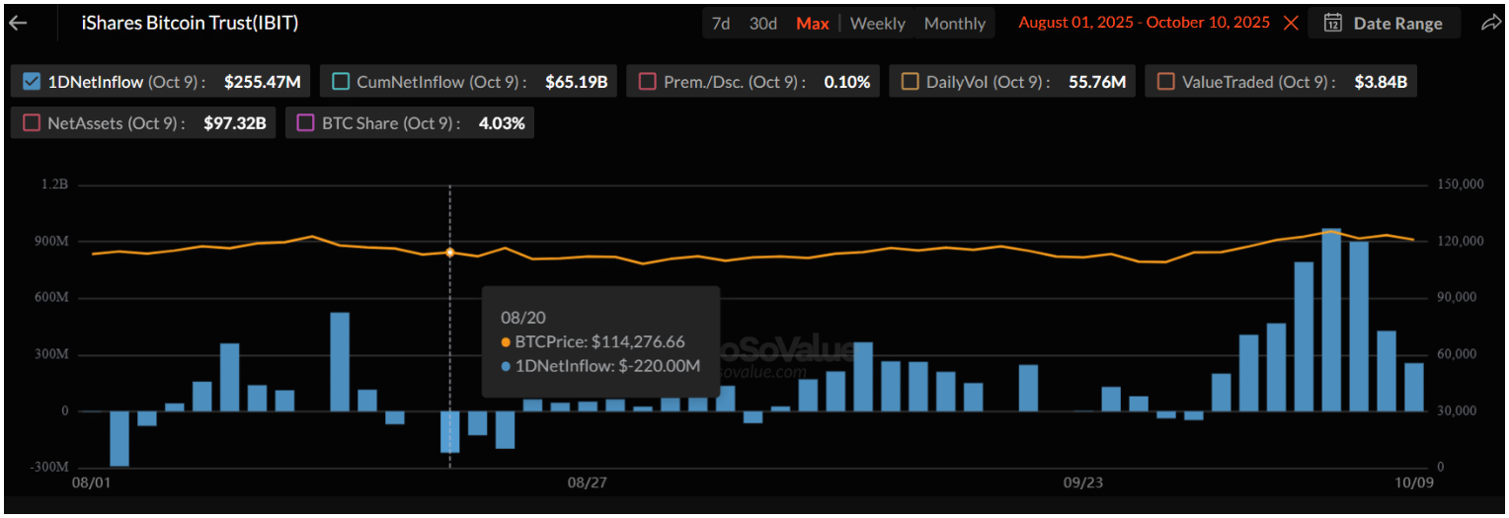The width and height of the screenshot is (1509, 518).
Task: Click the iShares Bitcoin Trust(IBIT) title
Action: coord(190,23)
